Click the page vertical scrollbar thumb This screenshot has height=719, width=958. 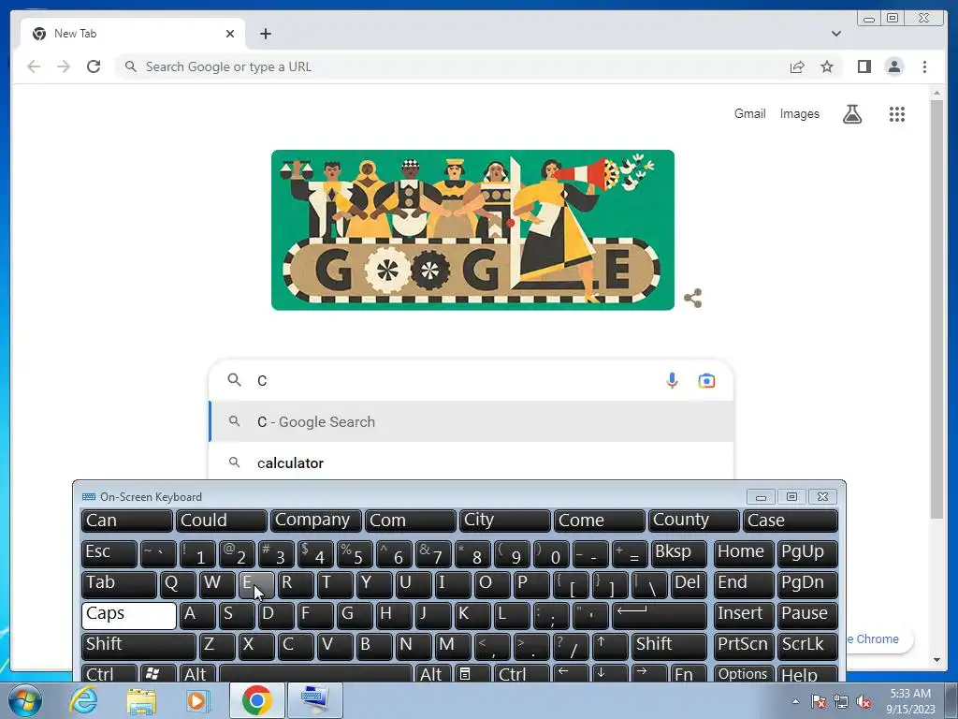point(936,309)
